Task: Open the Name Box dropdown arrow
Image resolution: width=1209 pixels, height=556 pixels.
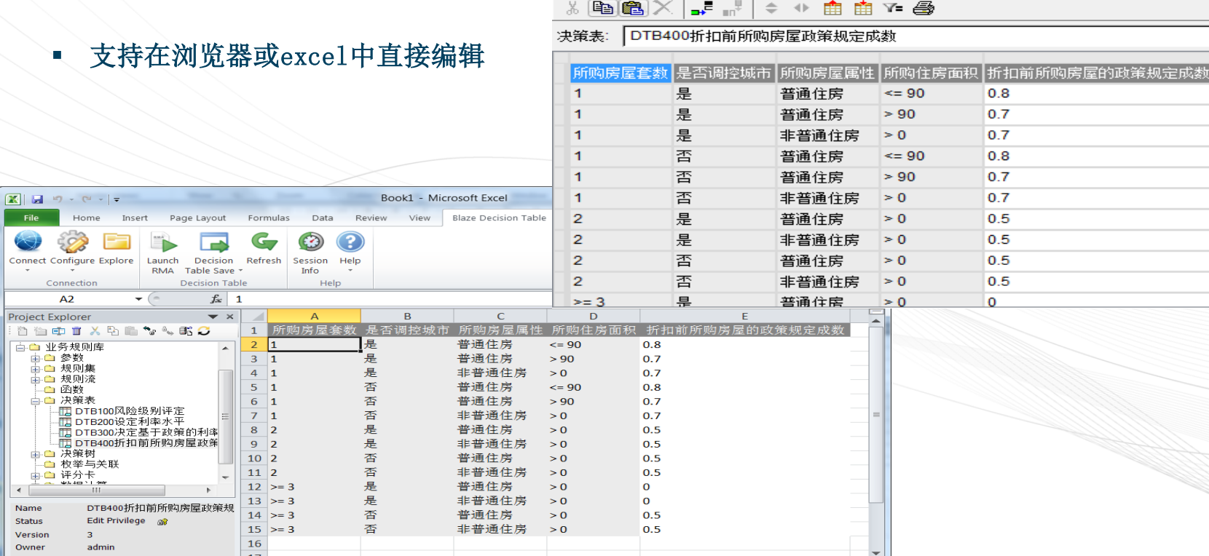Action: (x=138, y=299)
